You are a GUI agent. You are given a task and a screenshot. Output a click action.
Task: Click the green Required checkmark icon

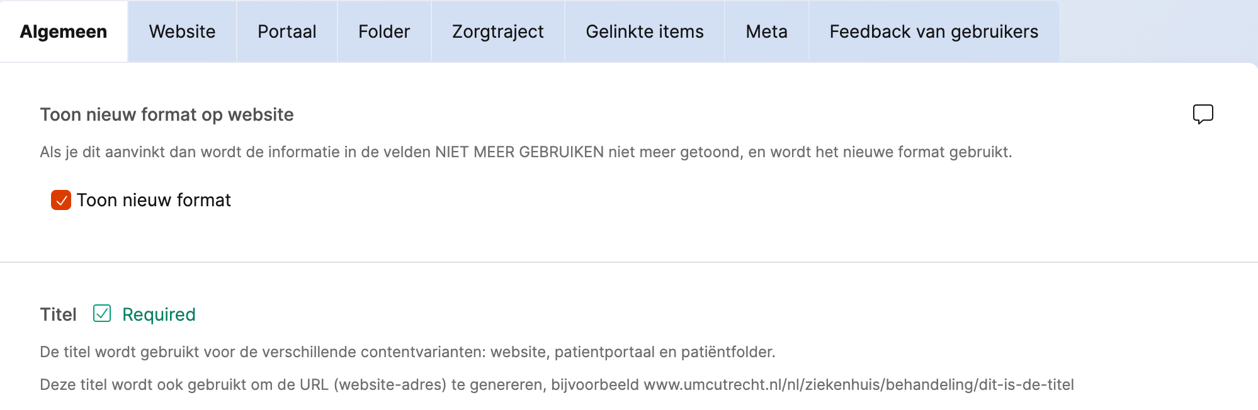pyautogui.click(x=102, y=313)
